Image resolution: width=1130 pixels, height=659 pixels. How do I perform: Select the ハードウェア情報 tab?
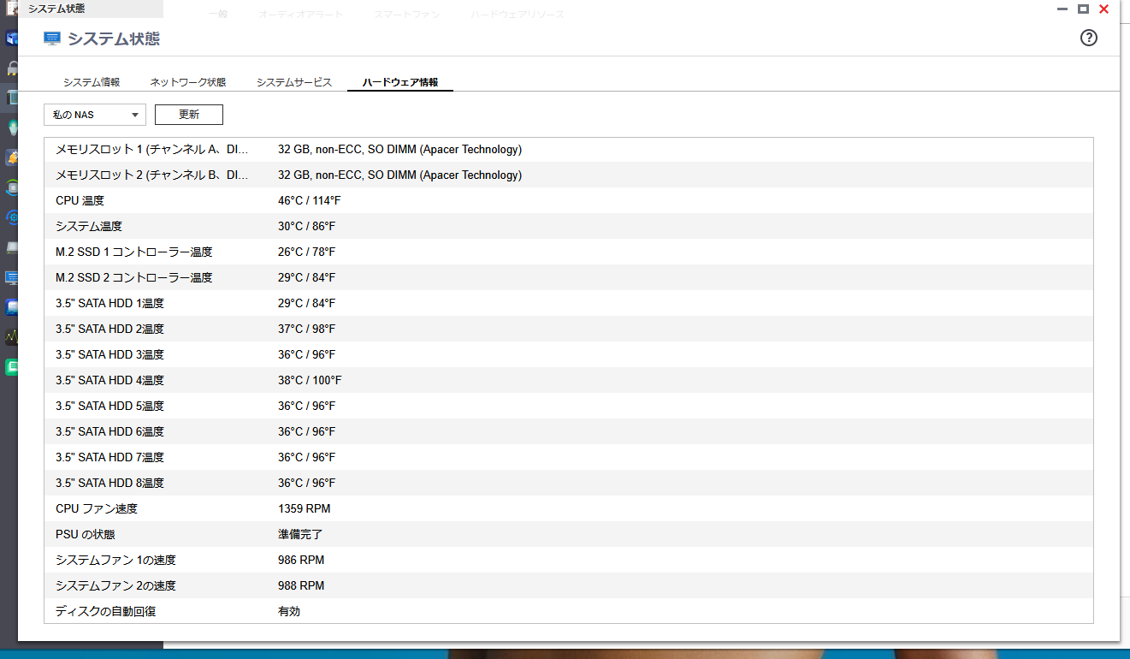pyautogui.click(x=400, y=82)
